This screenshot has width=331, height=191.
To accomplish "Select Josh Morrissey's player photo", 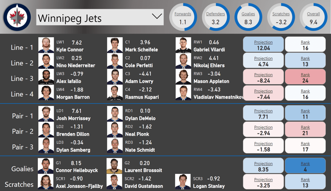I will point(46,113).
